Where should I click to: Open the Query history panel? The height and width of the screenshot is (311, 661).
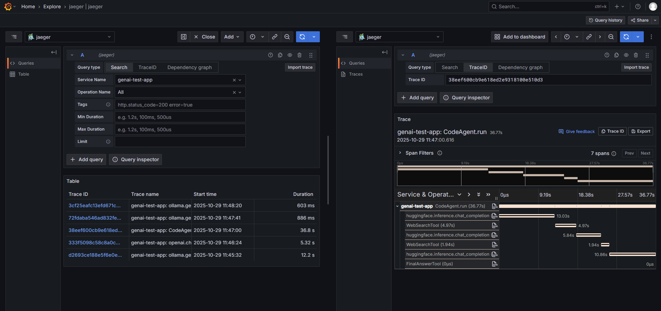click(605, 20)
